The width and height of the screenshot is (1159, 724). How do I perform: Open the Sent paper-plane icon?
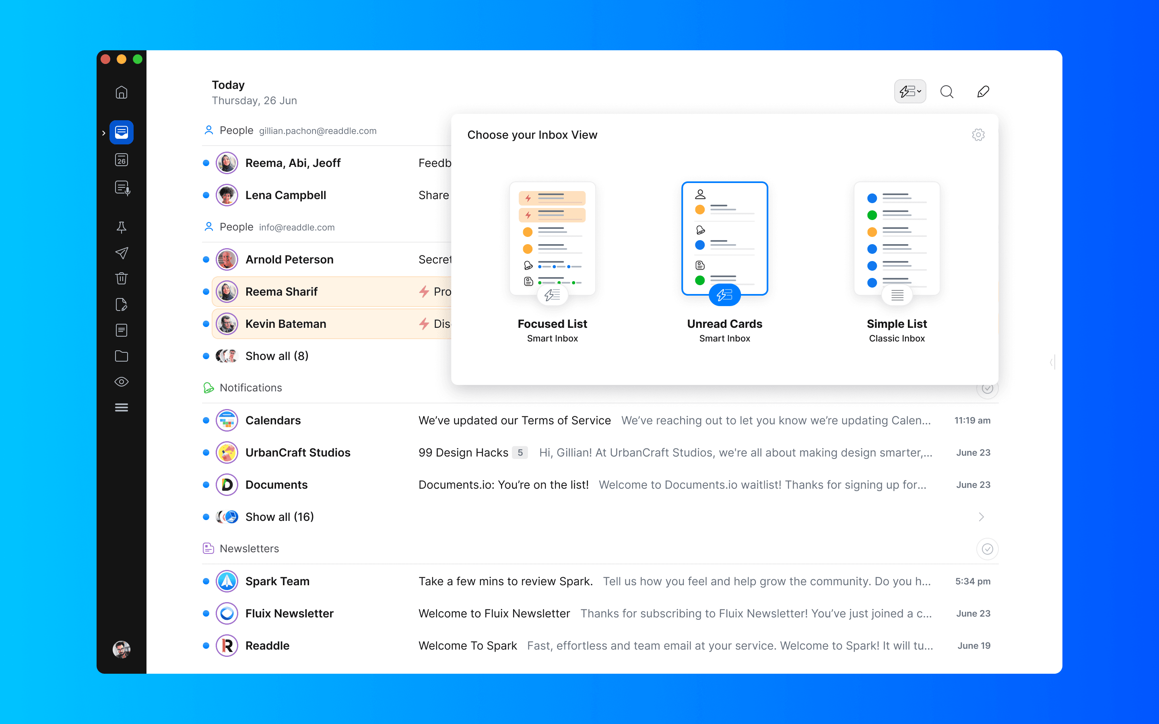(121, 253)
